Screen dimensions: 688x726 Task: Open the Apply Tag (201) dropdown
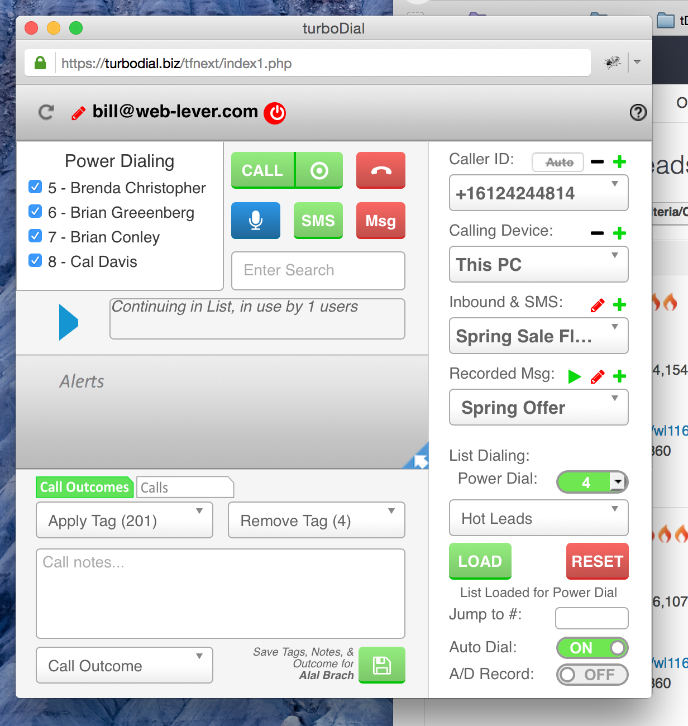(x=125, y=520)
